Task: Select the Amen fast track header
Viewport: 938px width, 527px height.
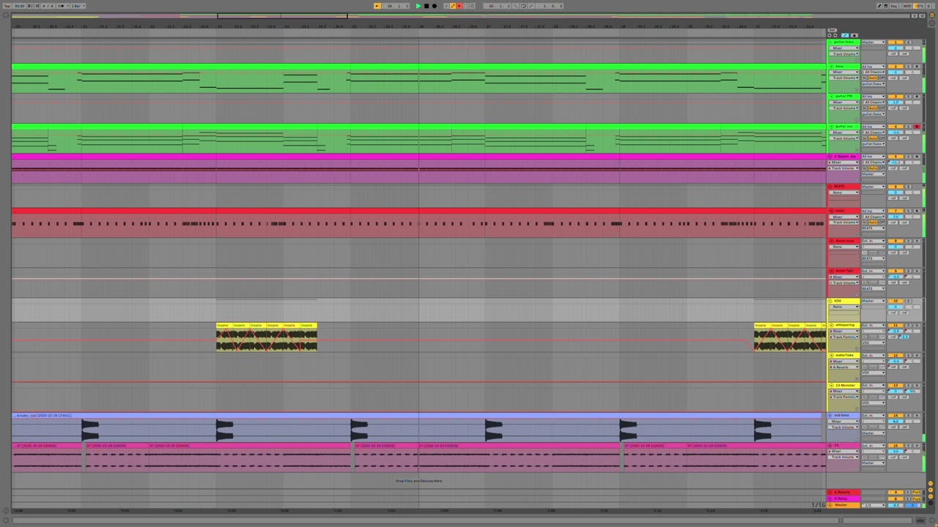Action: (846, 271)
